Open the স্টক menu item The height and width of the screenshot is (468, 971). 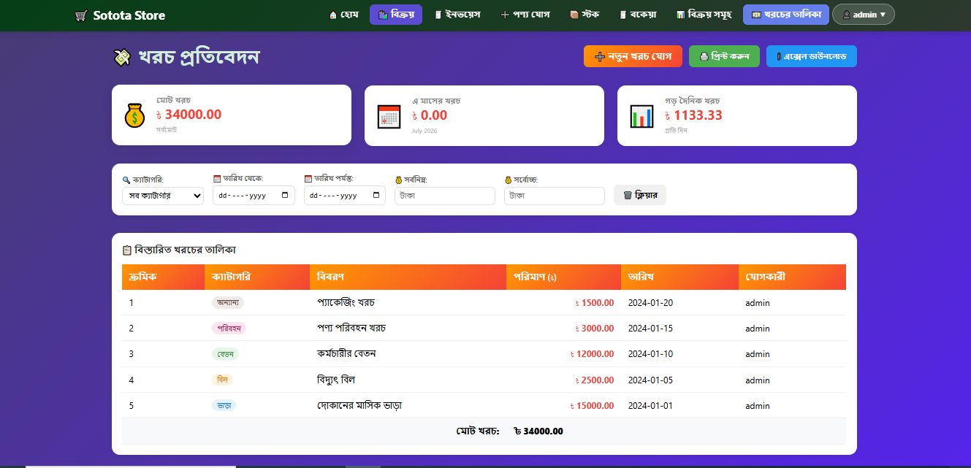[584, 15]
